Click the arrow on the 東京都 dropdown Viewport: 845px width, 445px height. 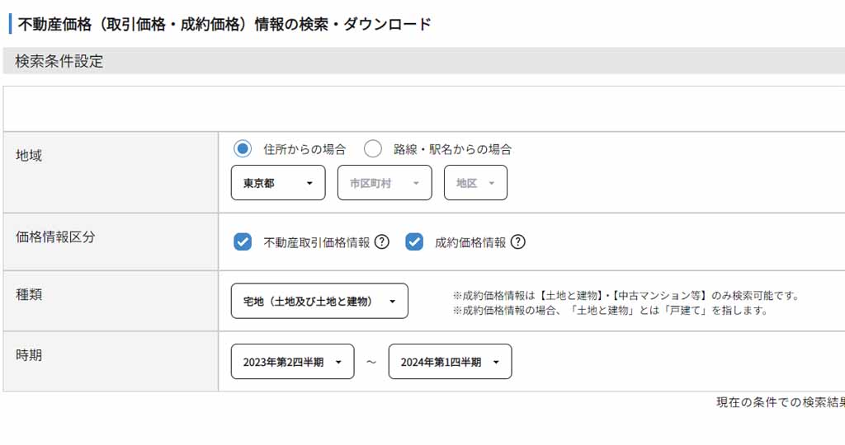click(309, 183)
